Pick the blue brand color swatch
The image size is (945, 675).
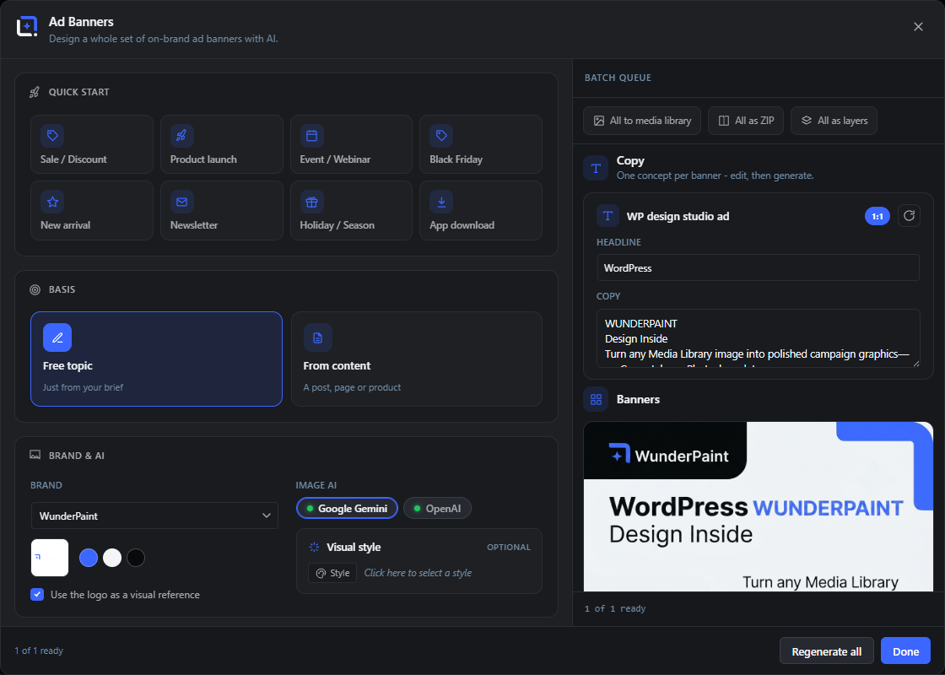coord(89,558)
